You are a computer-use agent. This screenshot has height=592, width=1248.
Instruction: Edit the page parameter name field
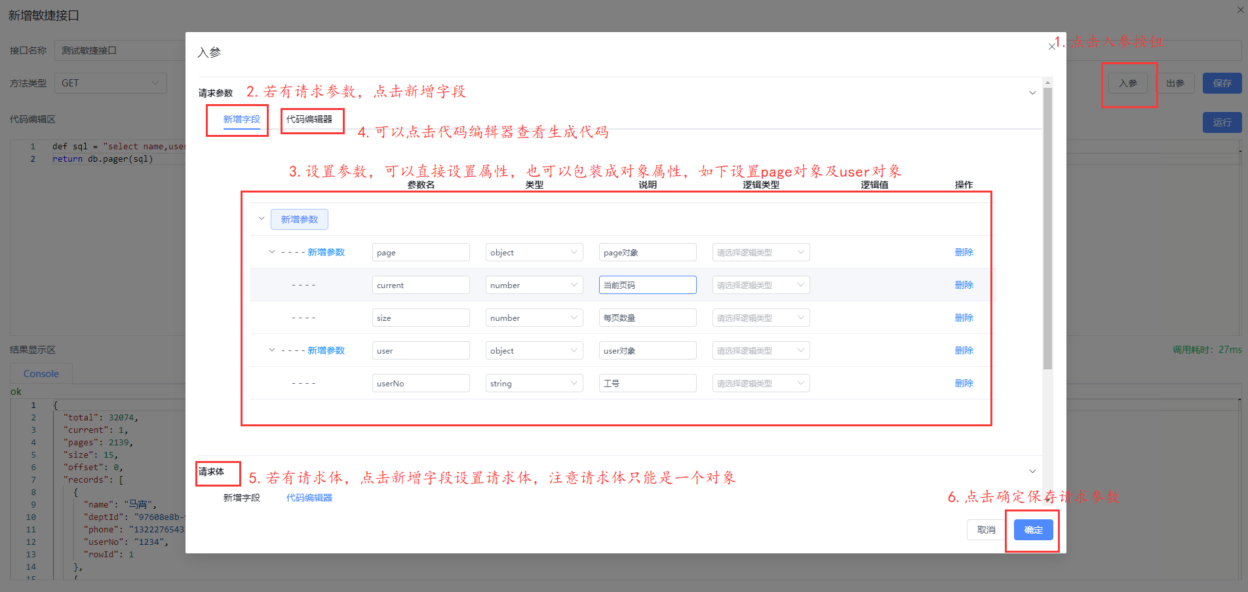click(421, 252)
